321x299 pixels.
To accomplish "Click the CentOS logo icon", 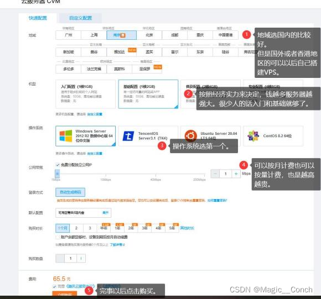I will click(253, 136).
